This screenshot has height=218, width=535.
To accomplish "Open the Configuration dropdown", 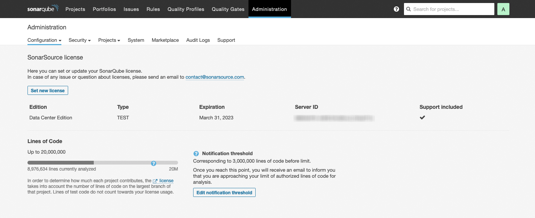I will [44, 40].
